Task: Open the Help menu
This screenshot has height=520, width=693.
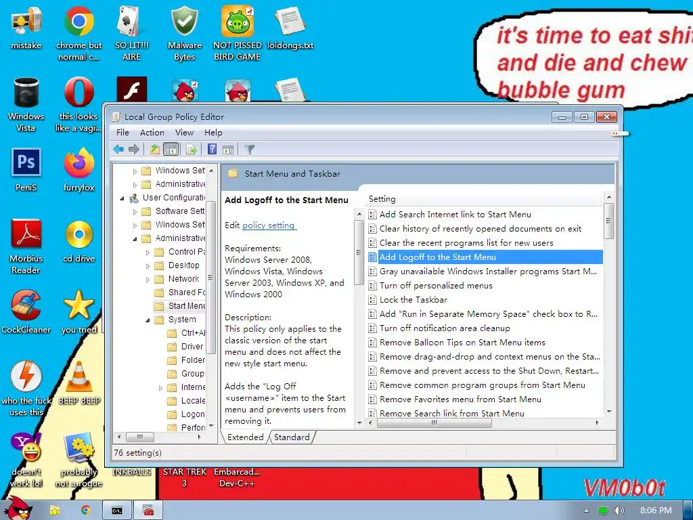Action: point(213,133)
